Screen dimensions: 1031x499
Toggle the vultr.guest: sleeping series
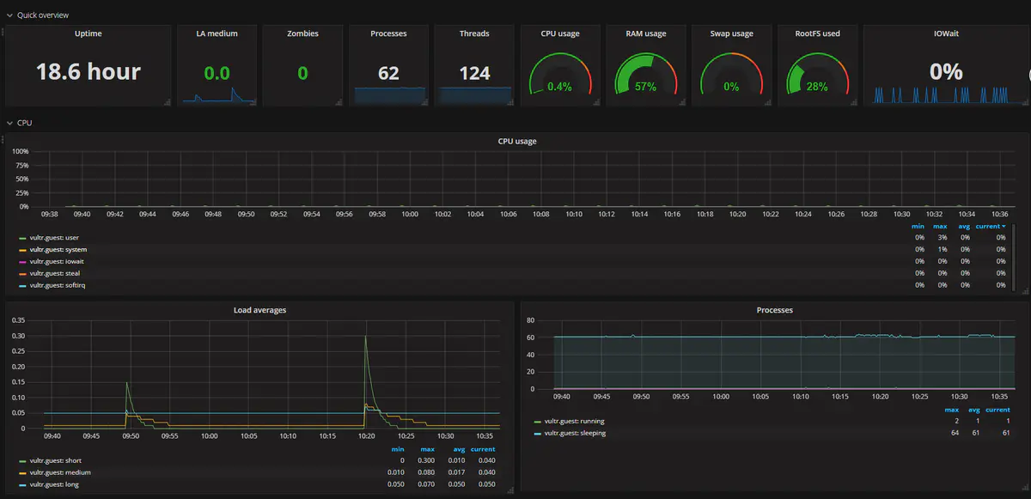pyautogui.click(x=574, y=433)
